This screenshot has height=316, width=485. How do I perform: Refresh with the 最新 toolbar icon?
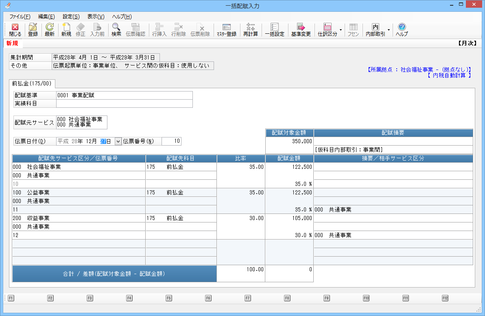pyautogui.click(x=50, y=30)
